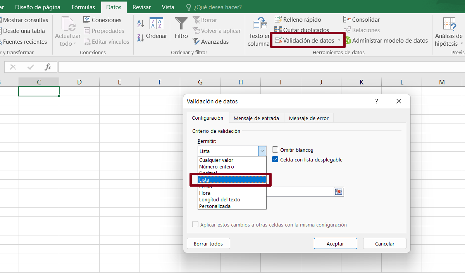
Task: Select column M header
Action: click(442, 82)
